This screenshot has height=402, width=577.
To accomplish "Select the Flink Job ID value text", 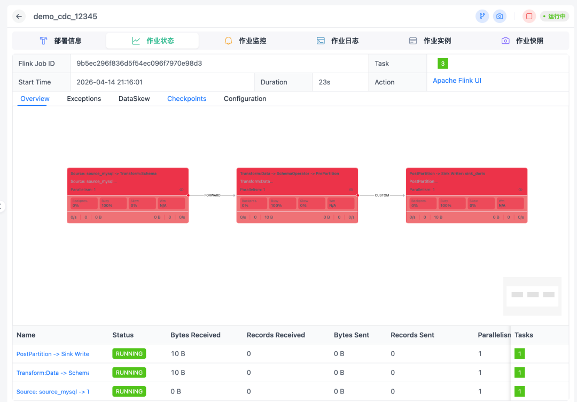I will (x=139, y=63).
